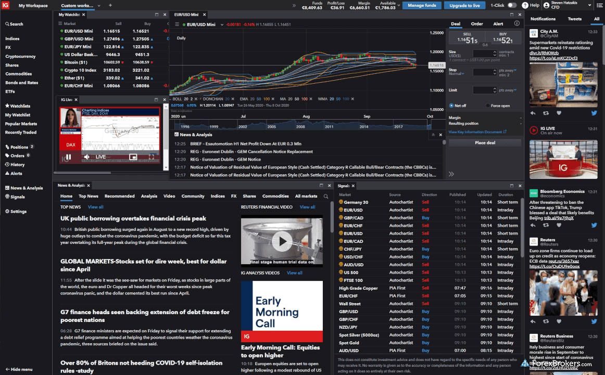Image resolution: width=605 pixels, height=375 pixels.
Task: Open the Tweets tab in feed panel
Action: pos(574,19)
